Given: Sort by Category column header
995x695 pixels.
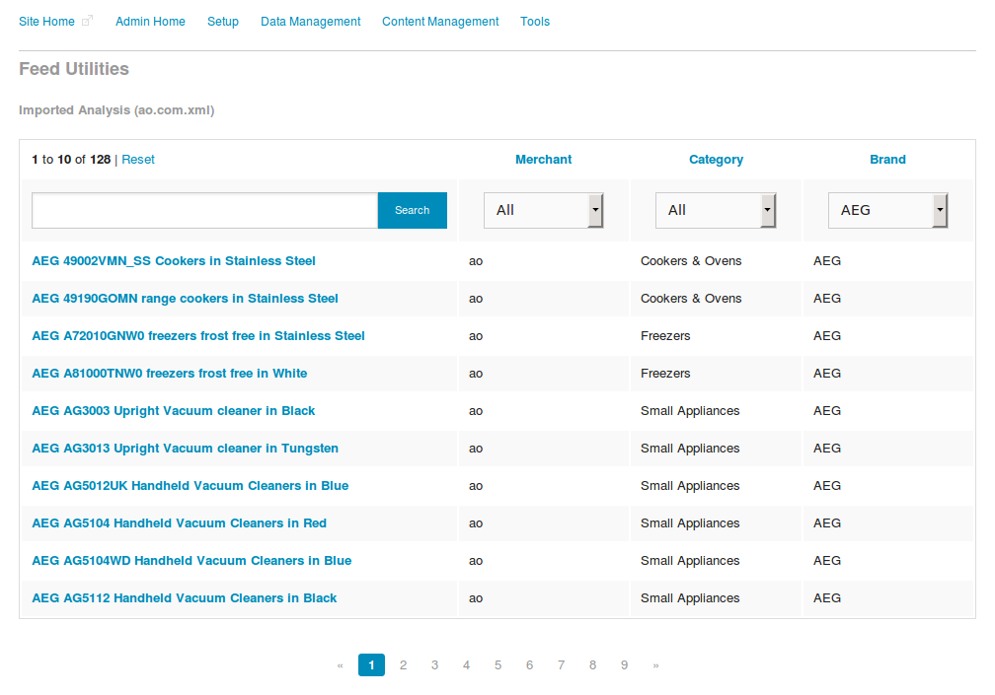Looking at the screenshot, I should (x=716, y=160).
